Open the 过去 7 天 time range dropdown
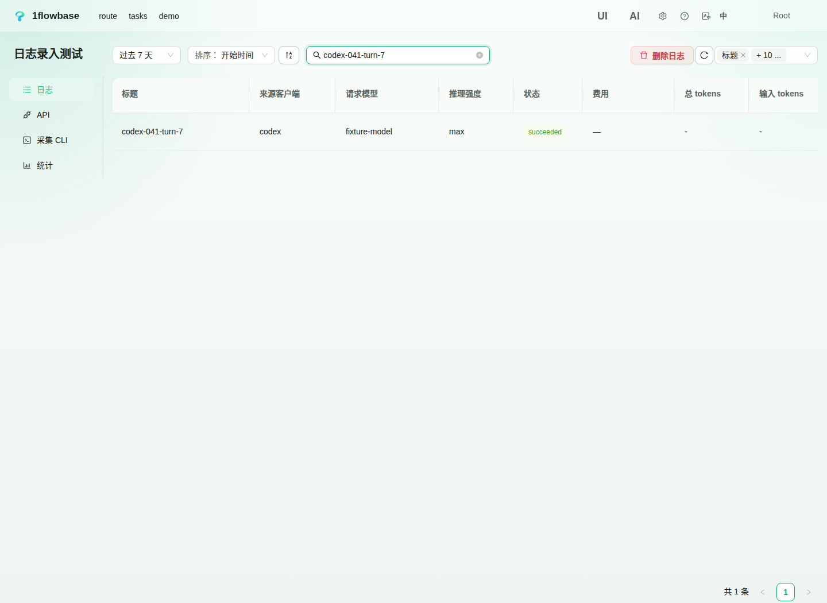 point(146,55)
